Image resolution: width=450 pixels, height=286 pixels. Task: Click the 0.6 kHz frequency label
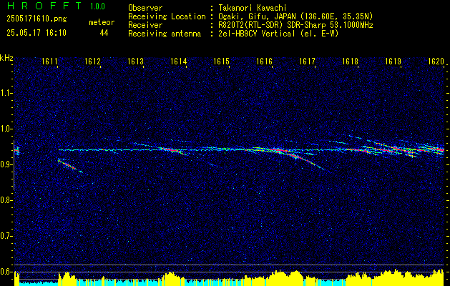tap(6, 272)
